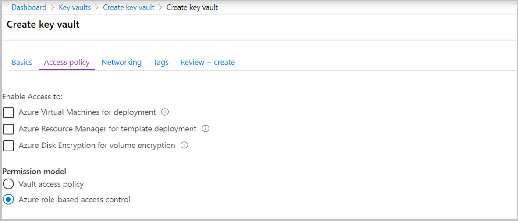The height and width of the screenshot is (221, 518).
Task: Open the Access policy tab
Action: pyautogui.click(x=67, y=62)
